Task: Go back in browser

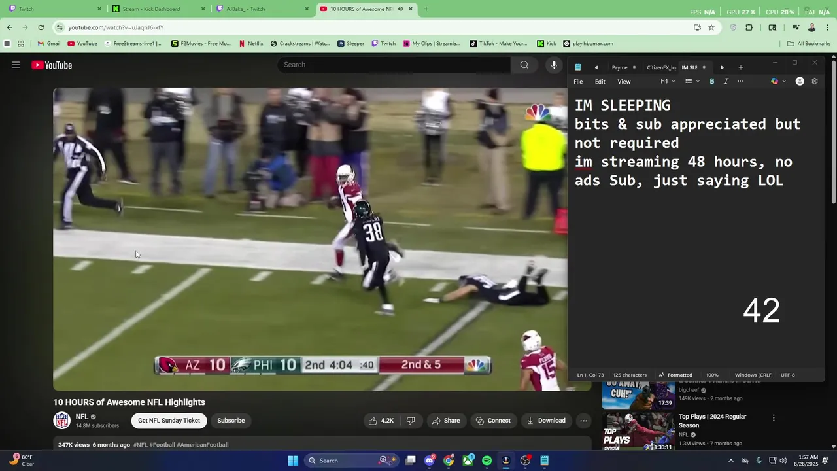Action: click(9, 27)
